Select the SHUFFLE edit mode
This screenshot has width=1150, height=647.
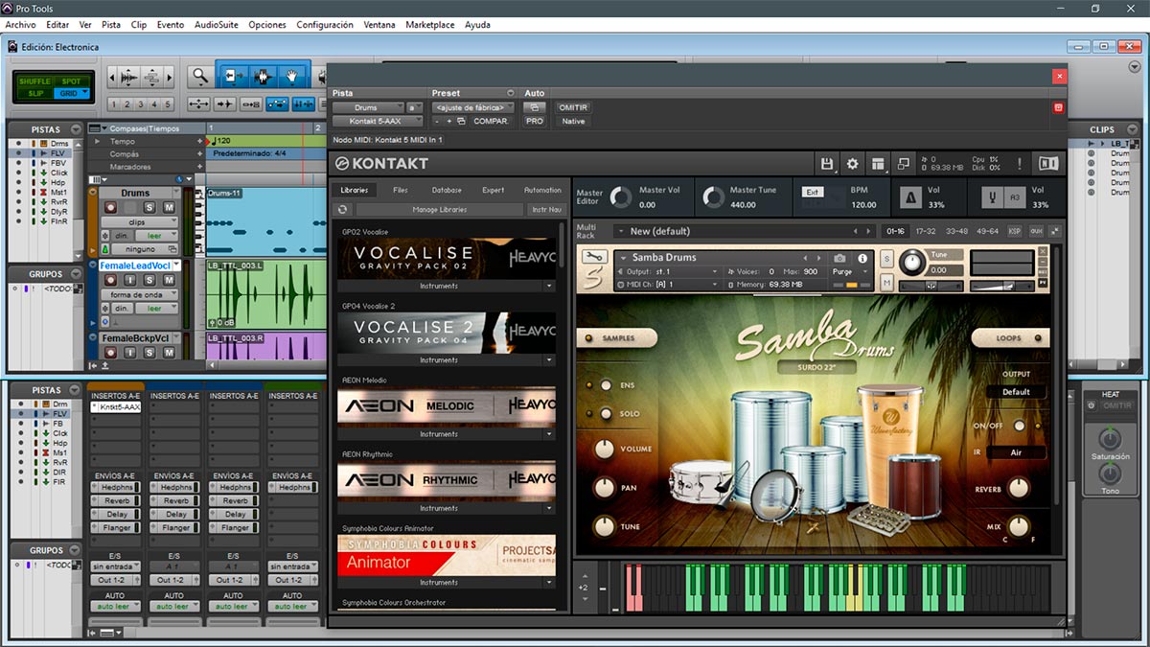[x=34, y=81]
